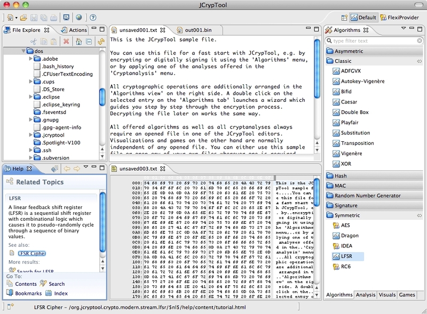
Task: Toggle the Symmetric category collapse icon
Action: (x=420, y=215)
